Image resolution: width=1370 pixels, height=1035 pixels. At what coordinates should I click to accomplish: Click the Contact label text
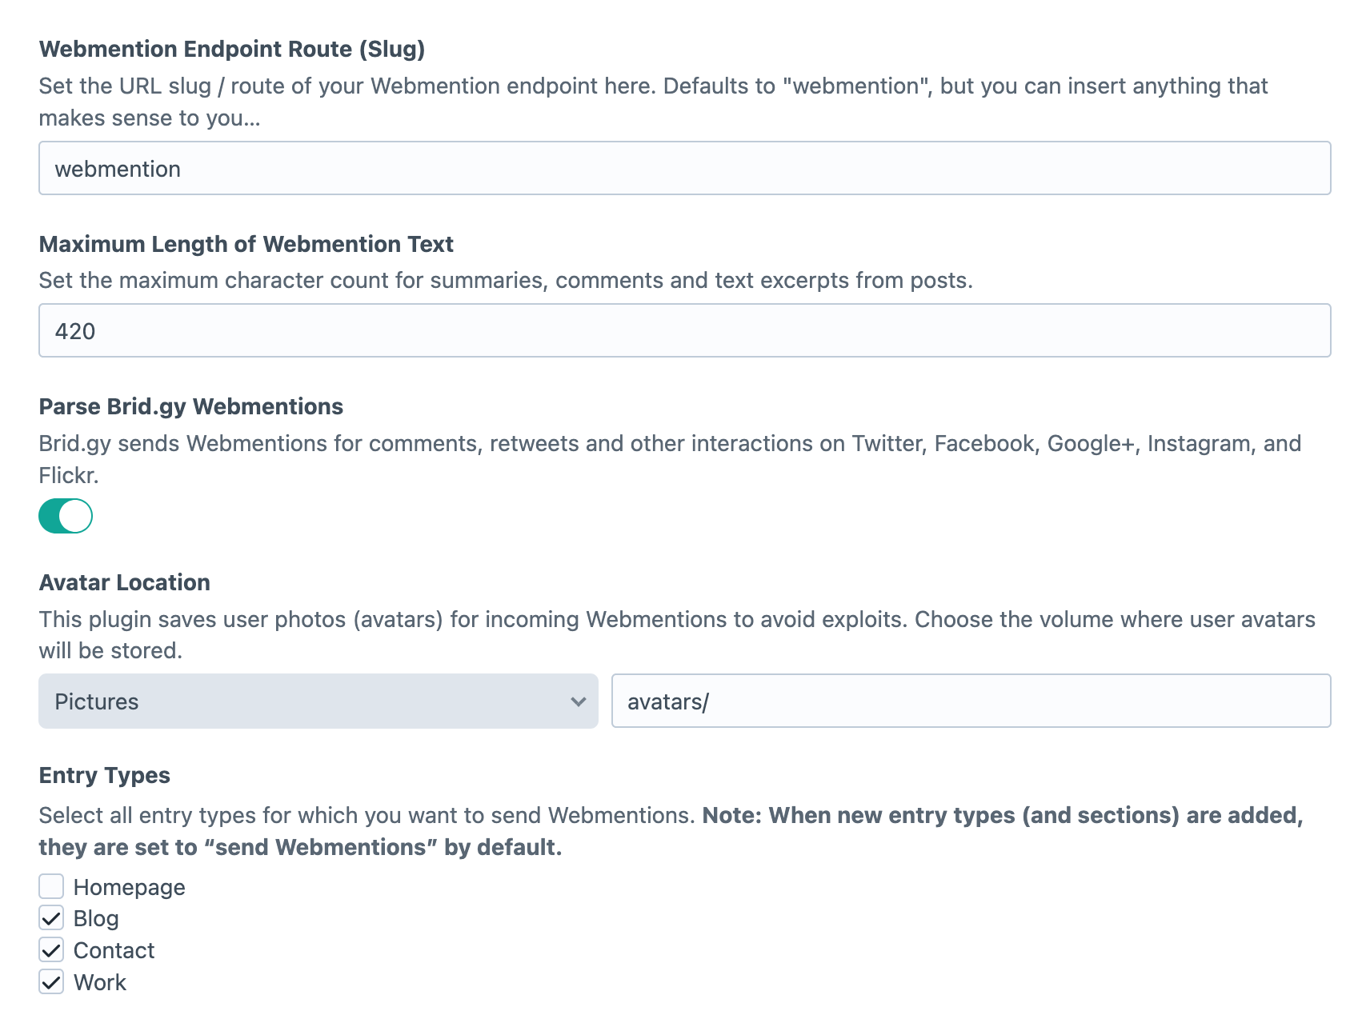coord(114,951)
